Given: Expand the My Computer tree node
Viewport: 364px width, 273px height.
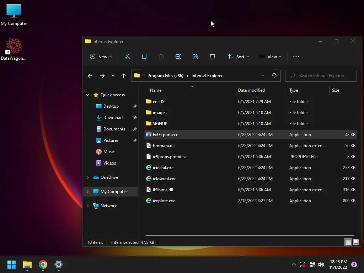Looking at the screenshot, I should click(x=88, y=192).
